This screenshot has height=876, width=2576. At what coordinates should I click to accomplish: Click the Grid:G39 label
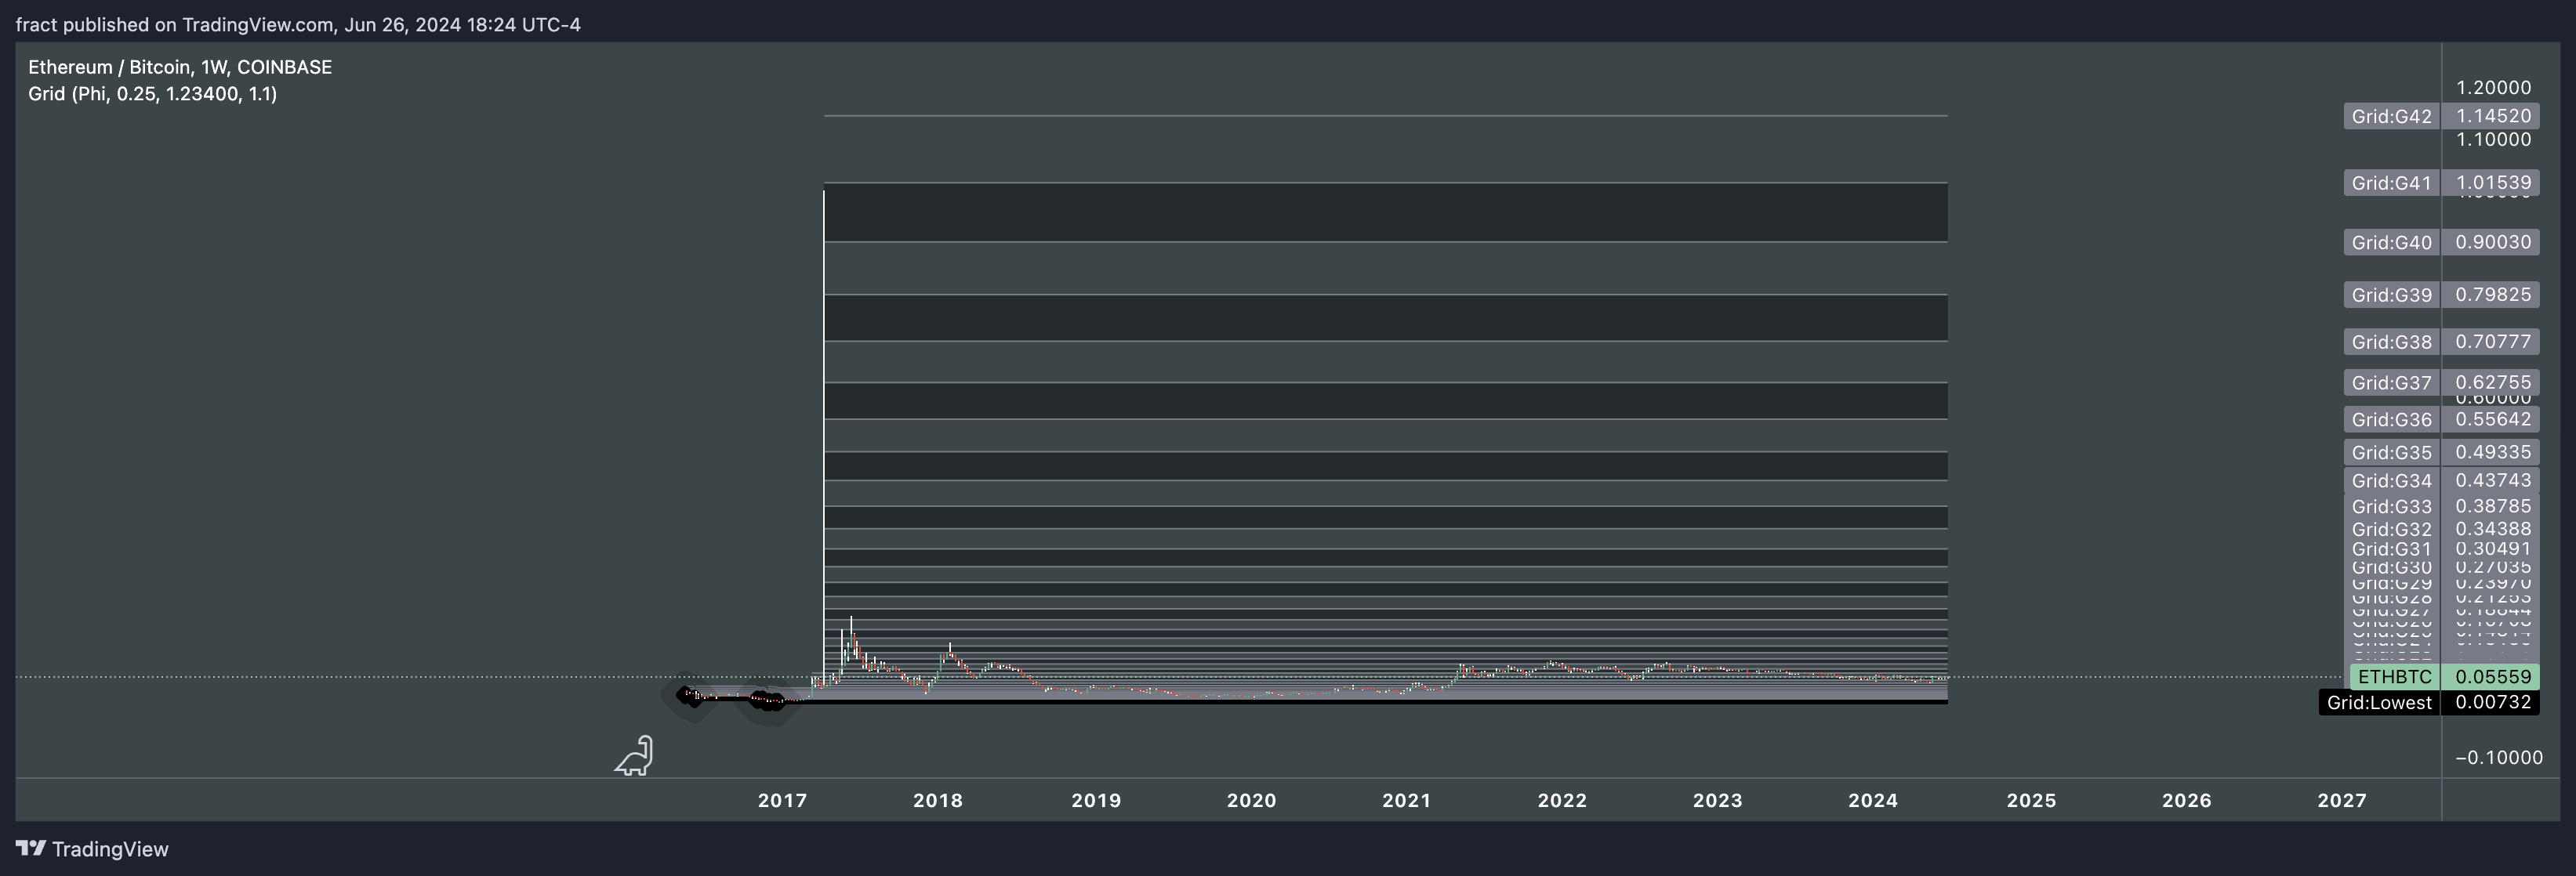pyautogui.click(x=2391, y=295)
